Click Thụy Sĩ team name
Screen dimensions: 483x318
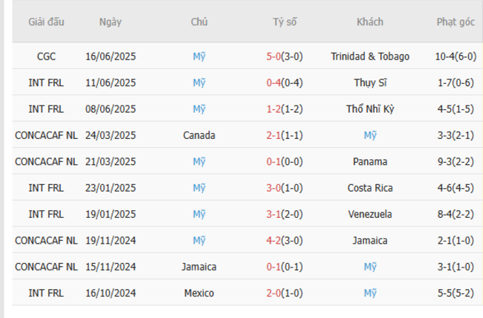point(370,82)
